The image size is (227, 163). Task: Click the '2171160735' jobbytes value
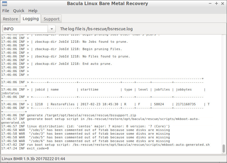tap(186, 104)
